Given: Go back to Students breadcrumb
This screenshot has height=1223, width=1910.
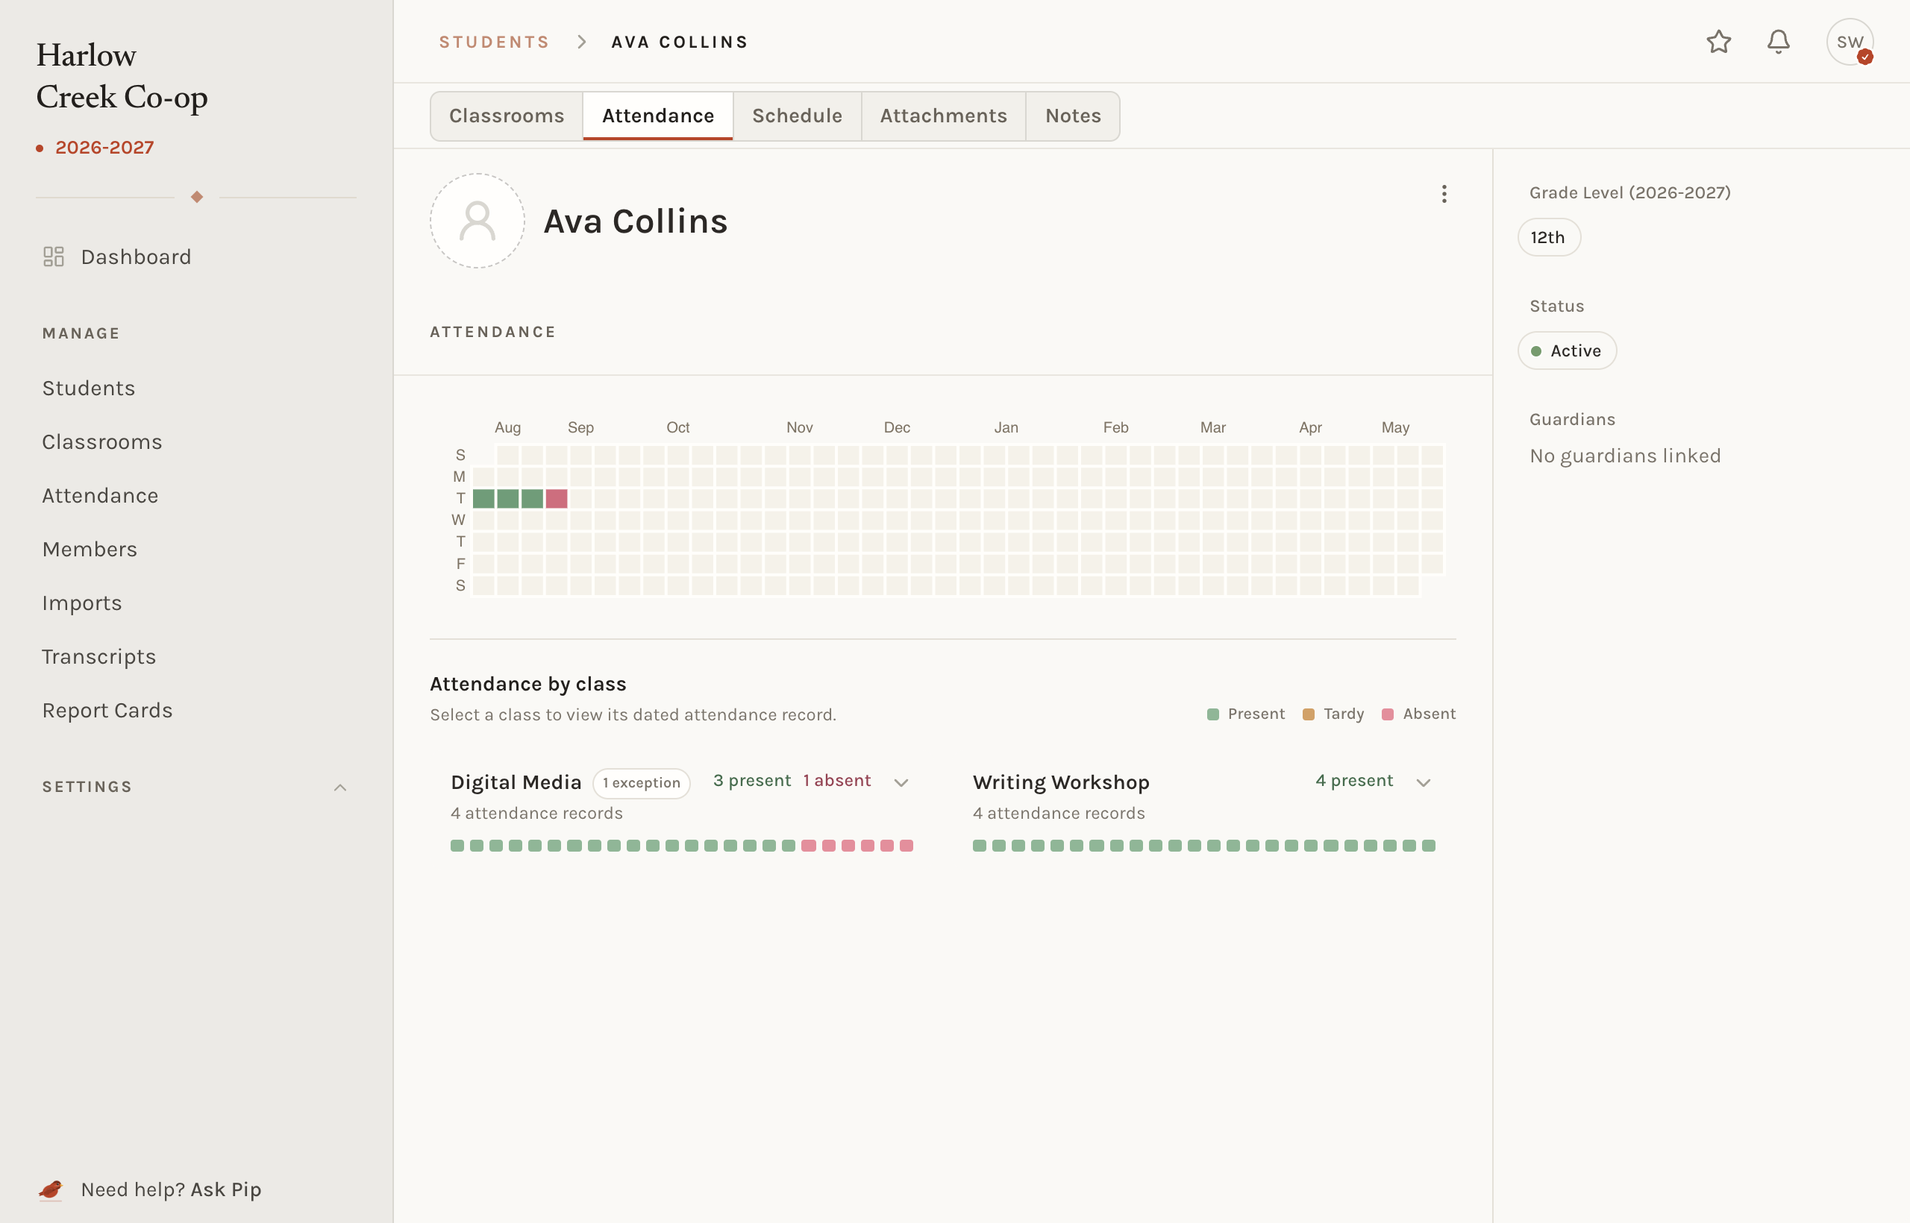Looking at the screenshot, I should tap(494, 42).
